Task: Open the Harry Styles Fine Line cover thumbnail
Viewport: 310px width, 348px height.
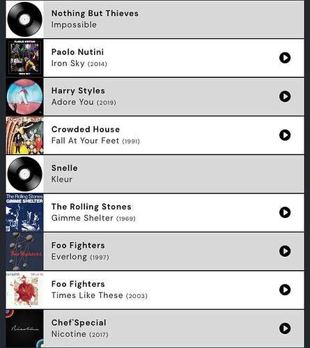Action: [x=24, y=97]
